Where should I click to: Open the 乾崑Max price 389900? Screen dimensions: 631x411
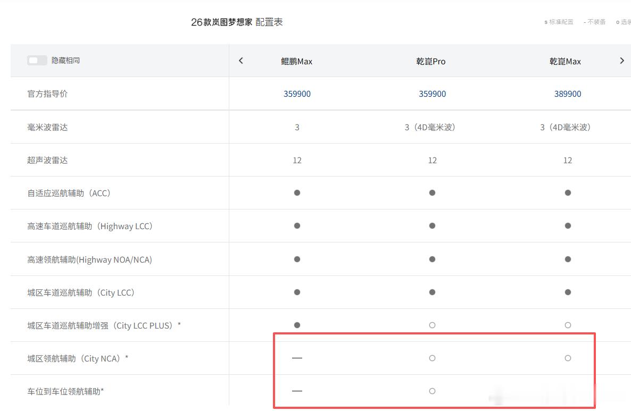coord(568,94)
